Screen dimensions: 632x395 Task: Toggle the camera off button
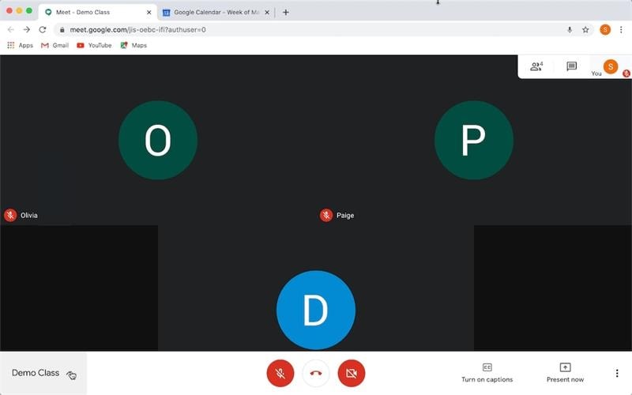352,373
